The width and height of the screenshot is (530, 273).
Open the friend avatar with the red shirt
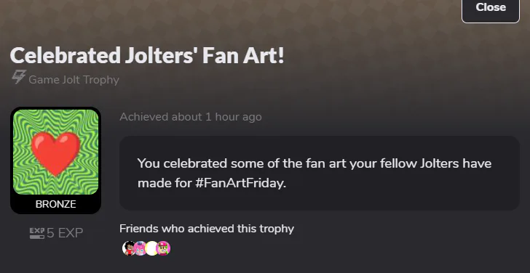pyautogui.click(x=128, y=248)
